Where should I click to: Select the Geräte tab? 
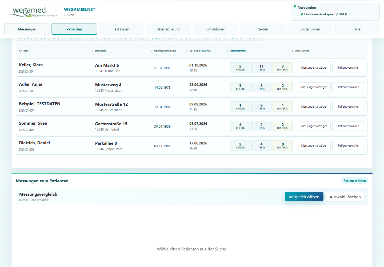pyautogui.click(x=263, y=29)
